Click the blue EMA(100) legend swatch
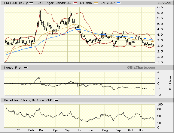The height and width of the screenshot is (133, 174). click(x=118, y=3)
